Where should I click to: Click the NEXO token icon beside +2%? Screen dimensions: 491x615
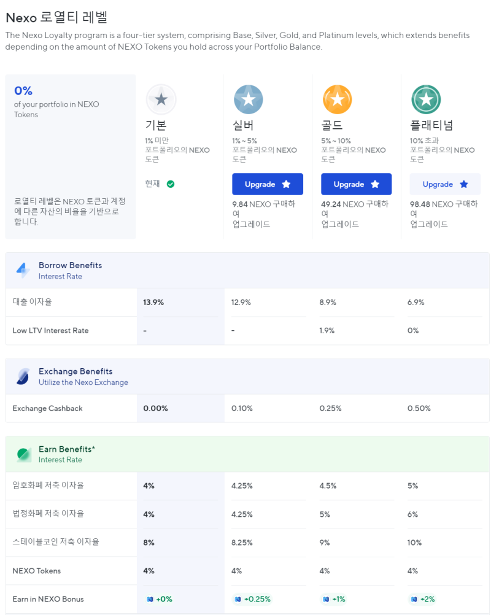point(415,598)
